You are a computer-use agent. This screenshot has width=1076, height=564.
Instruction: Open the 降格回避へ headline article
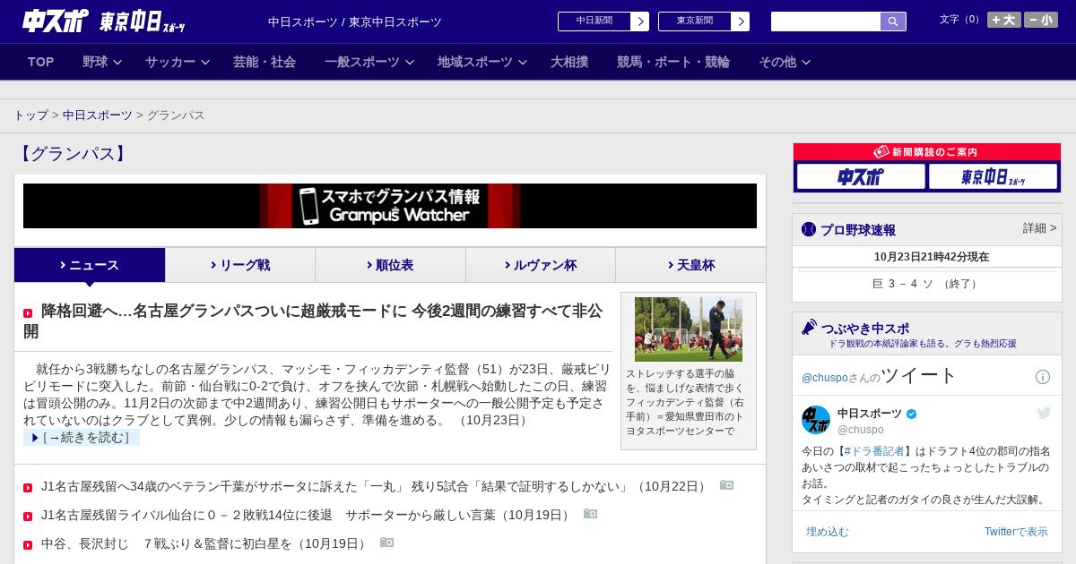[x=314, y=321]
